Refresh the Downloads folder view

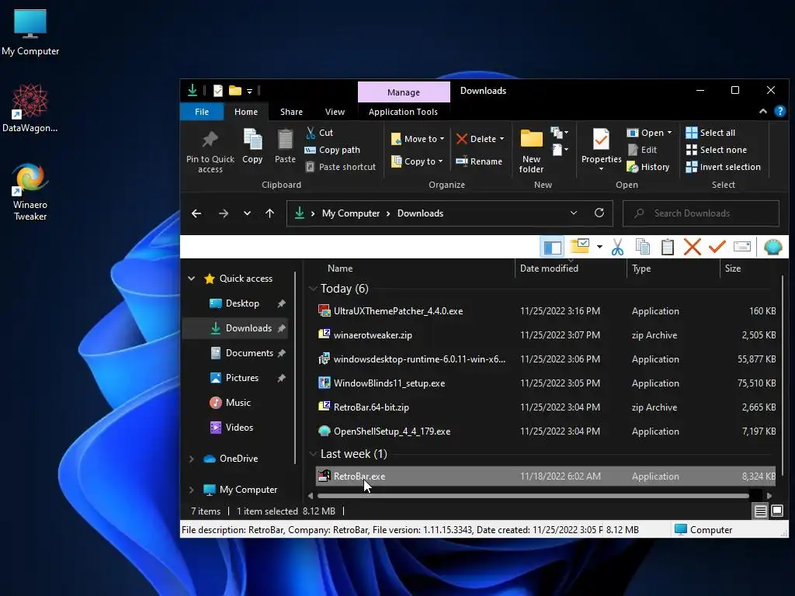pos(599,213)
